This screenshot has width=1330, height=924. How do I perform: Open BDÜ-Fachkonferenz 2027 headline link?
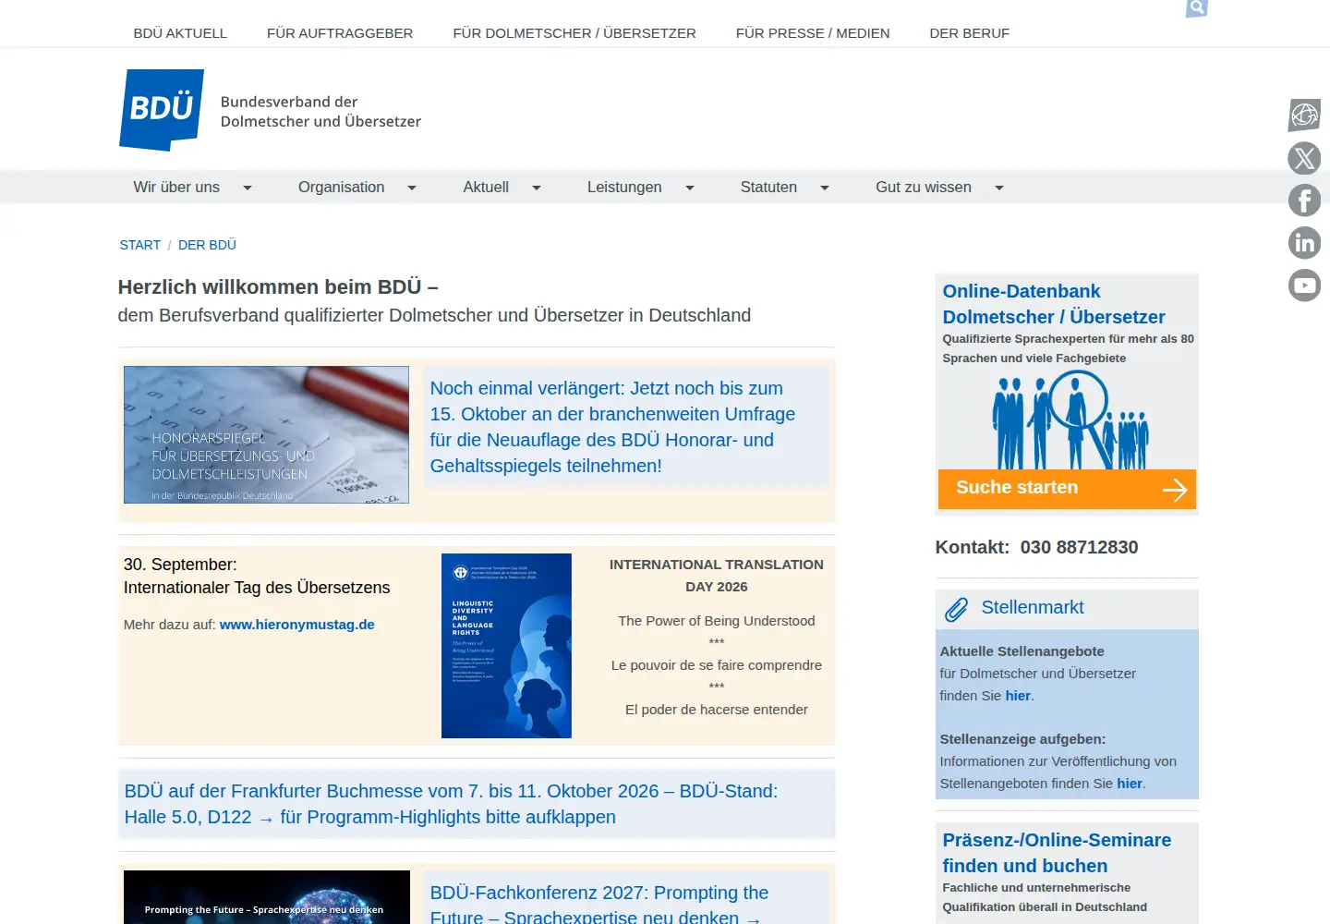[599, 905]
